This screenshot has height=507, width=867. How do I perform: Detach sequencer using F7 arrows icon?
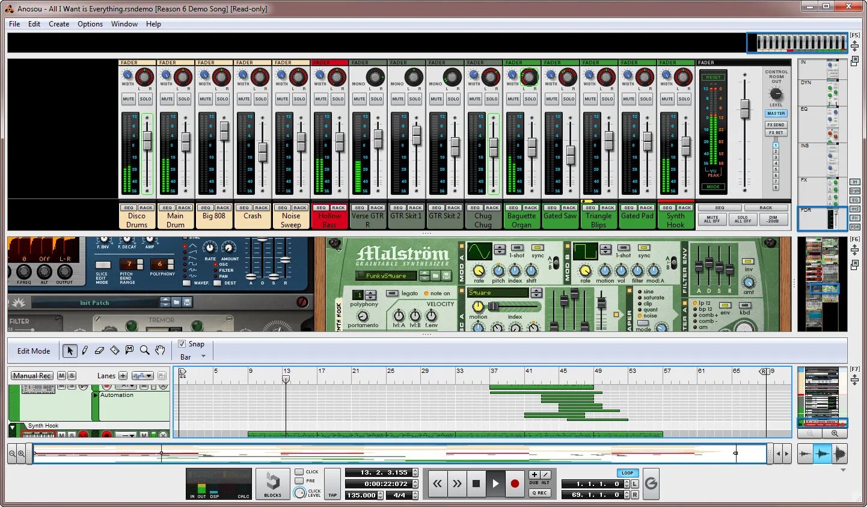854,380
